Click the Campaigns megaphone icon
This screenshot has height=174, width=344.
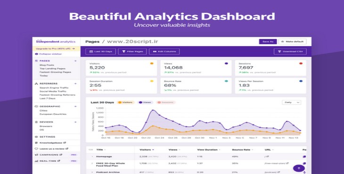[36, 155]
